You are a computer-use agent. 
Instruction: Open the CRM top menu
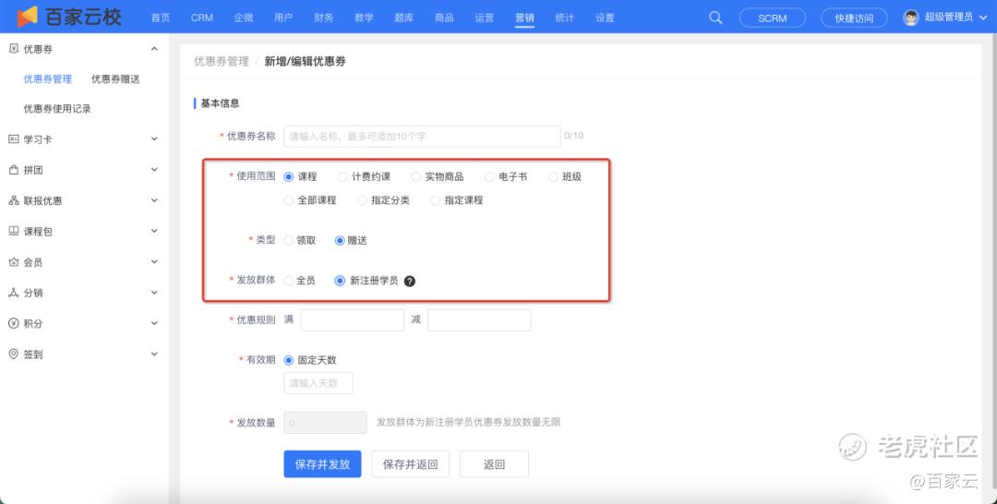(x=201, y=18)
